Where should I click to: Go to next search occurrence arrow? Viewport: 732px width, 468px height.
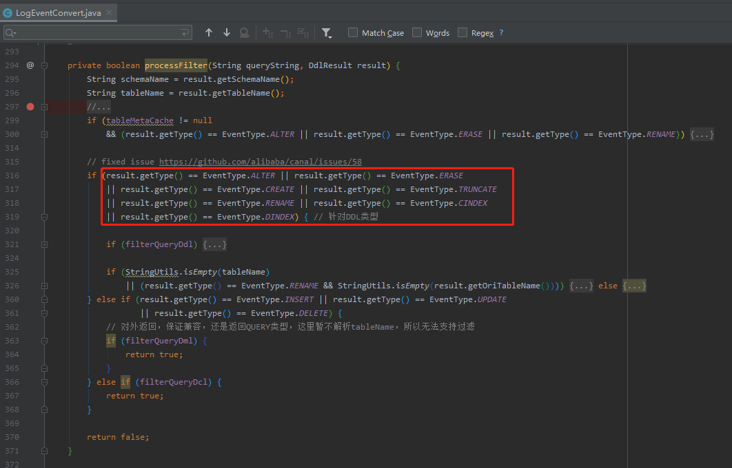click(x=227, y=32)
